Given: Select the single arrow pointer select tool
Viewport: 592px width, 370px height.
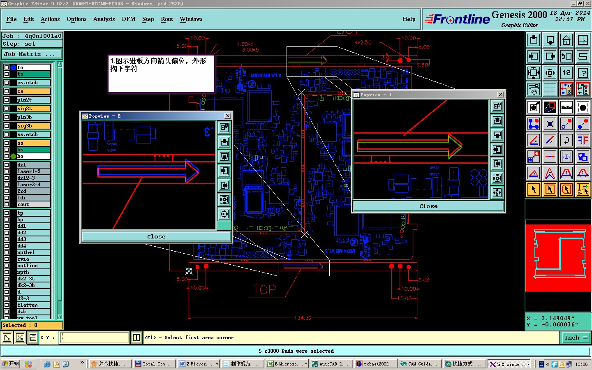Looking at the screenshot, I should [x=534, y=190].
